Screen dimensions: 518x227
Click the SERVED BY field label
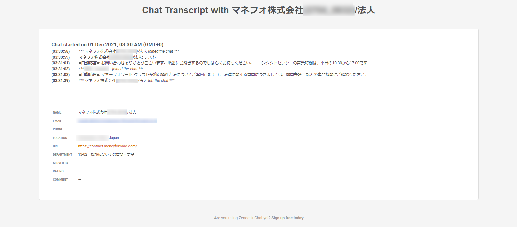click(61, 163)
